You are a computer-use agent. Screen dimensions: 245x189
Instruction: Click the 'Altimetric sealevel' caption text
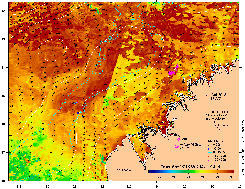tap(217, 112)
